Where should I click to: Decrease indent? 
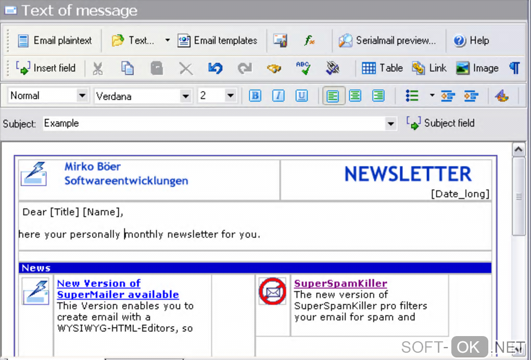pyautogui.click(x=448, y=96)
